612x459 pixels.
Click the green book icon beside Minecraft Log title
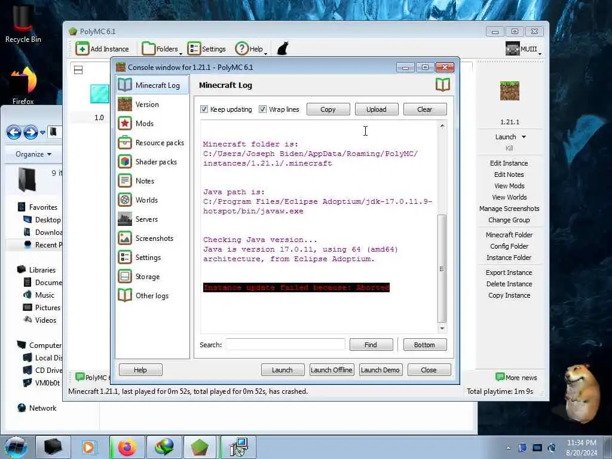click(x=443, y=85)
